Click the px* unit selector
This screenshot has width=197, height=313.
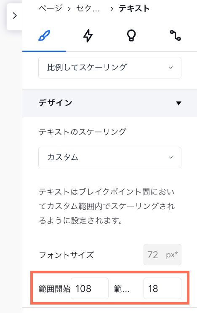(172, 255)
